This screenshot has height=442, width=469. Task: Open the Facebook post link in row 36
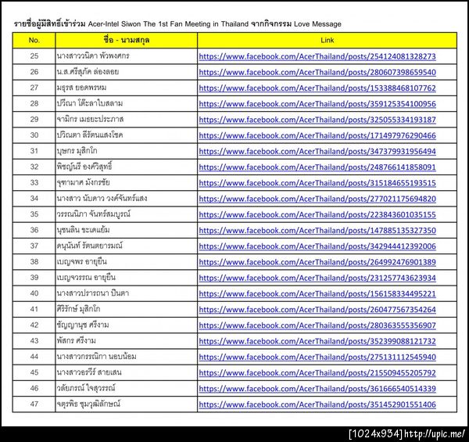(317, 231)
